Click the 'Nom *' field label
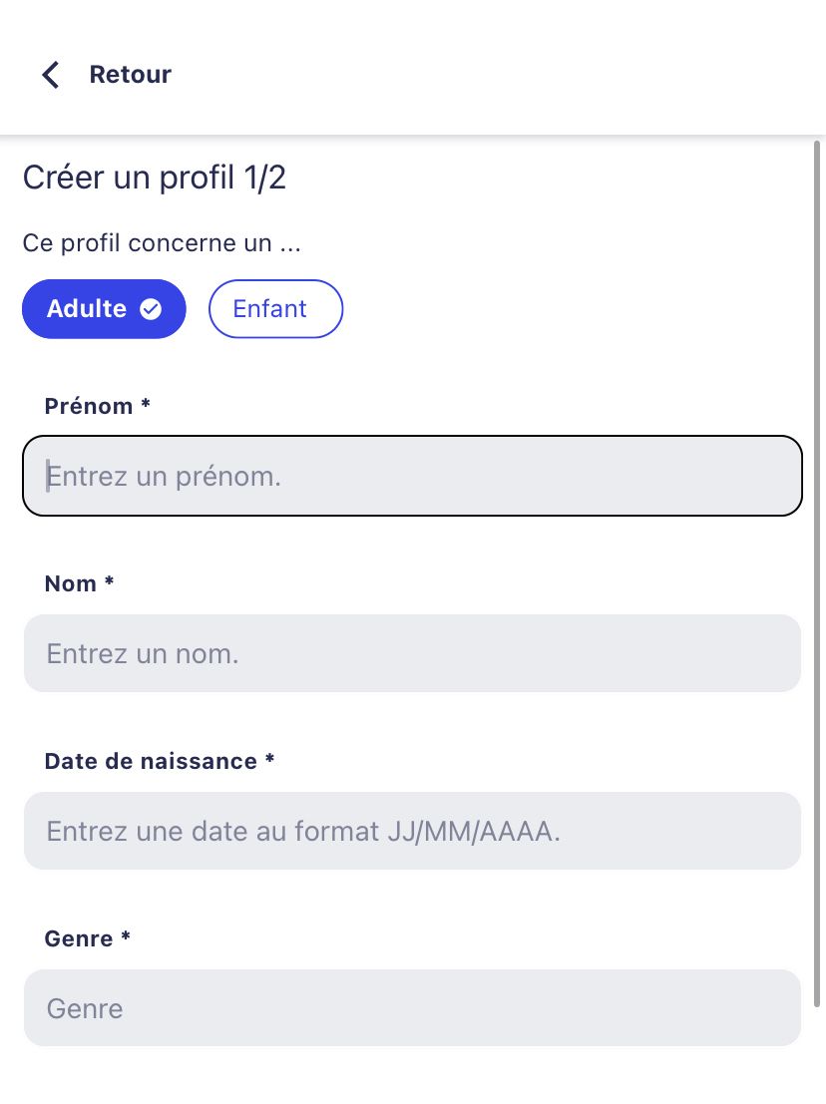The height and width of the screenshot is (1104, 826). coord(79,583)
